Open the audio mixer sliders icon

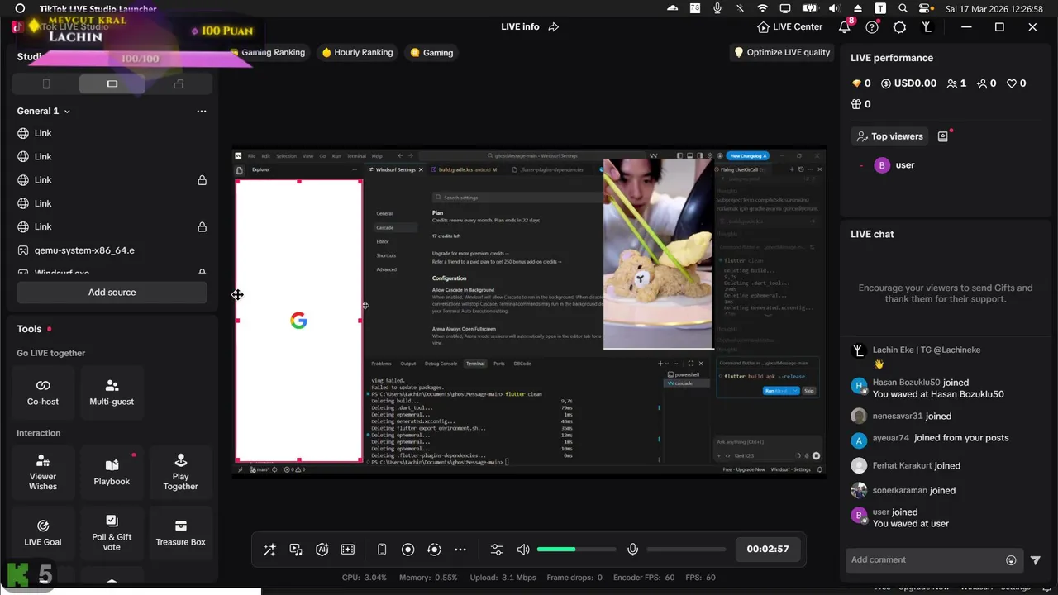[497, 550]
